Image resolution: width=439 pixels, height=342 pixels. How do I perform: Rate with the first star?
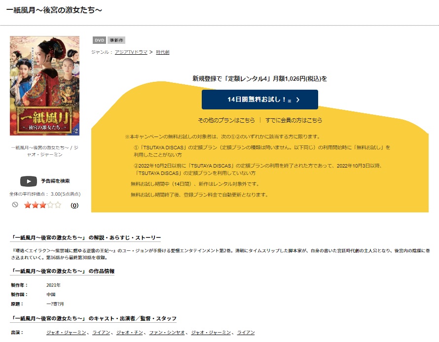[28, 205]
